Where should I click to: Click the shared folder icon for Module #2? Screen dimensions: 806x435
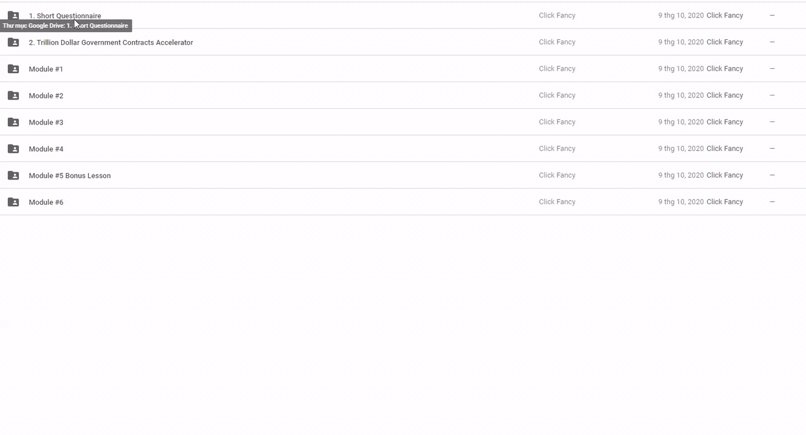13,95
